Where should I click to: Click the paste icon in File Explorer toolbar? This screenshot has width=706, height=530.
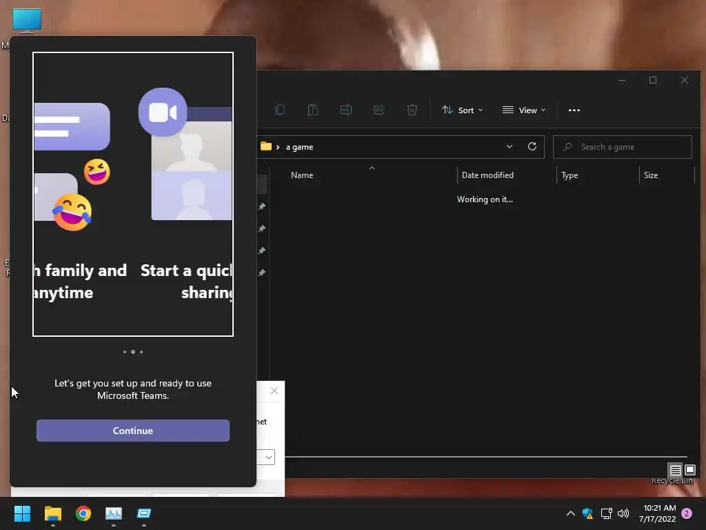[313, 110]
